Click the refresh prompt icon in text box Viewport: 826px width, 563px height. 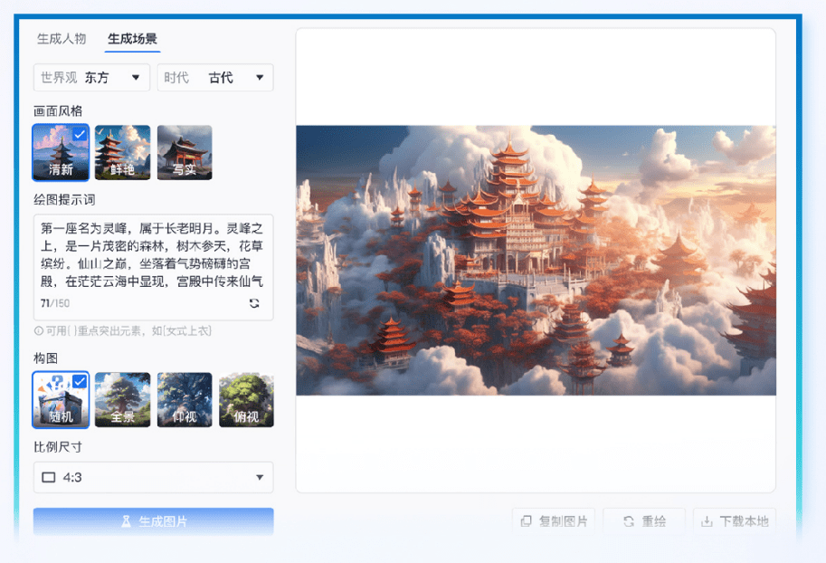tap(254, 303)
